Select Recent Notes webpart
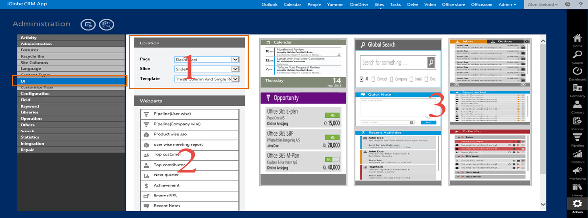 tap(190, 206)
